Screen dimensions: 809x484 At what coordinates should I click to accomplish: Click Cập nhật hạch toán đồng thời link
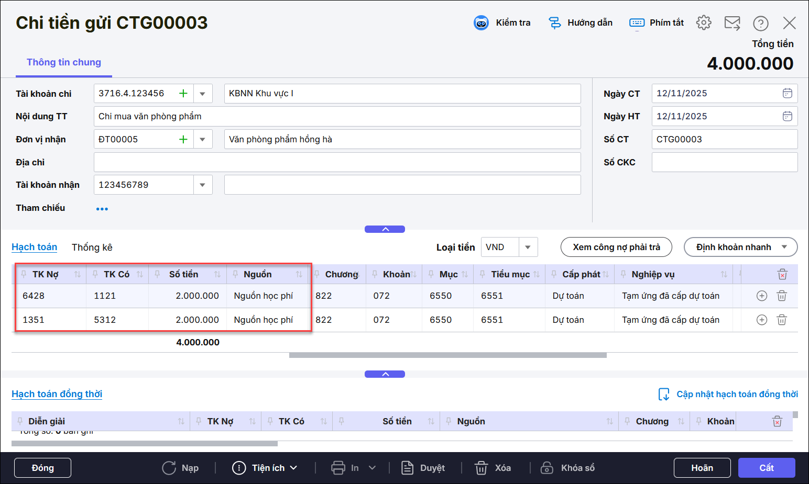point(737,394)
